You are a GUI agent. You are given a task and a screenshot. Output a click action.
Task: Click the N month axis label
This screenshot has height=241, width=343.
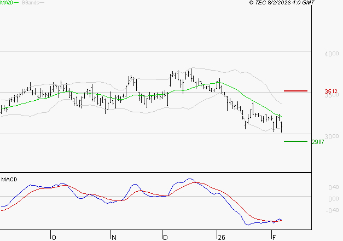[x=114, y=237]
